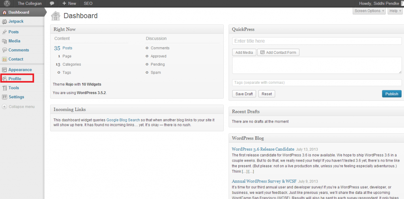Open the Page link in Right Now

click(67, 56)
